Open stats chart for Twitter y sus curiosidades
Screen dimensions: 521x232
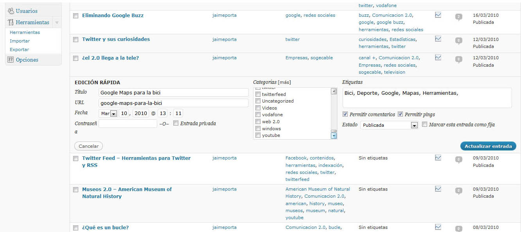438,39
